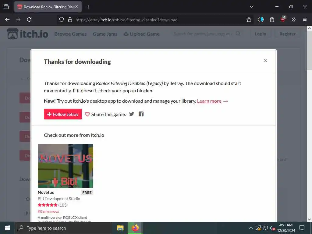The width and height of the screenshot is (312, 234).
Task: Click the browser forward arrow
Action: point(18,19)
